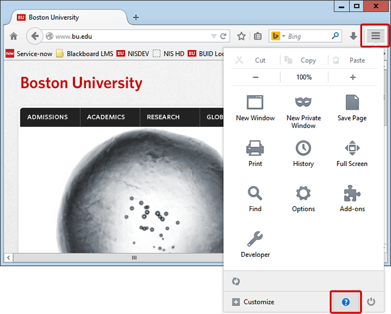Go back with the back arrow button

coord(35,36)
